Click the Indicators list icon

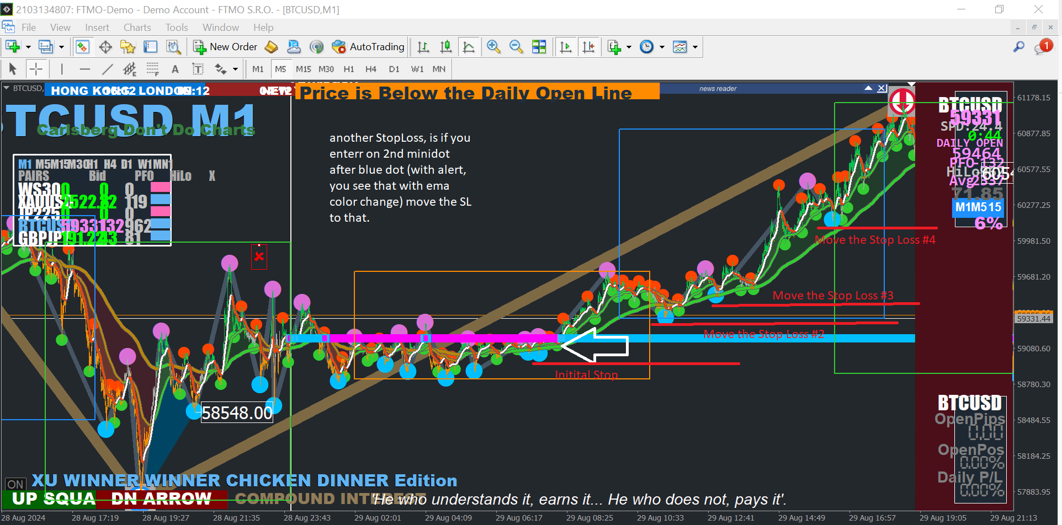tap(614, 47)
